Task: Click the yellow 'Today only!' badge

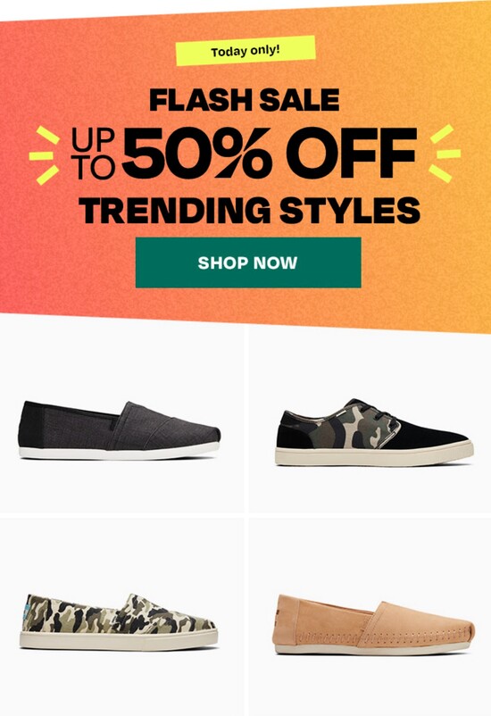Action: 245,51
